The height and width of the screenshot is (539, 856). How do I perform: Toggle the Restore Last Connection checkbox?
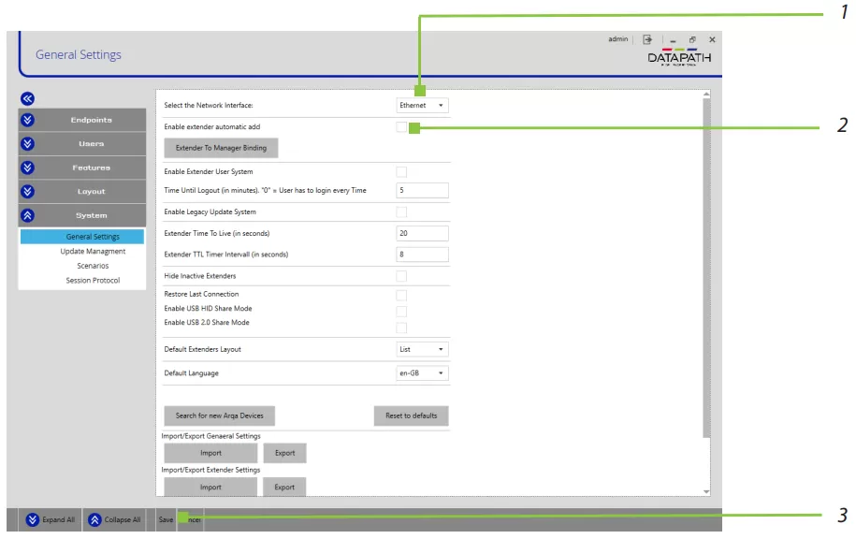(x=401, y=295)
